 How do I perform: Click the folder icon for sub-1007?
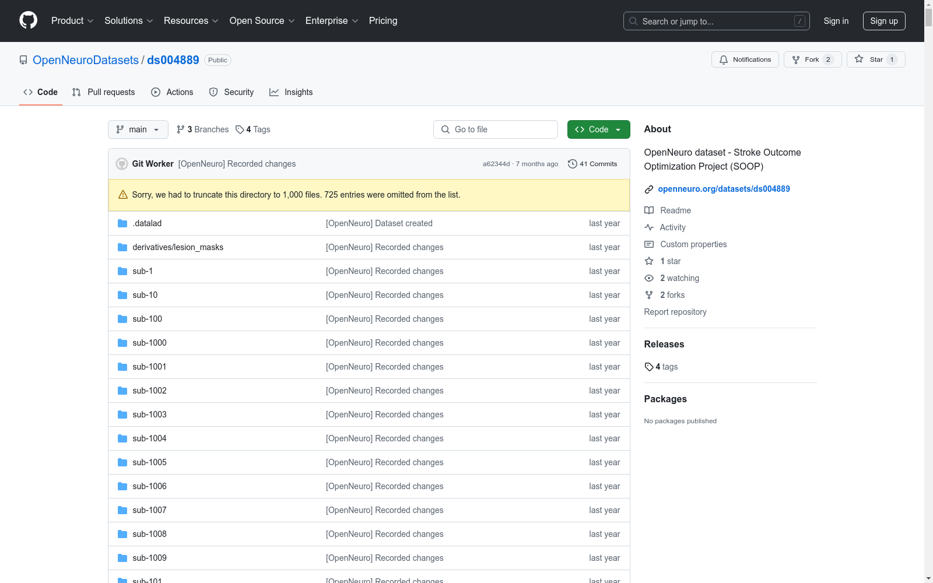(122, 510)
